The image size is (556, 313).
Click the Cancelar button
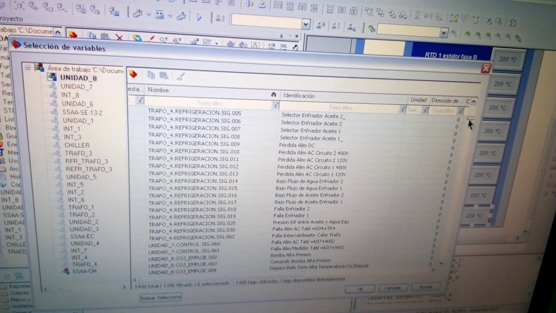pos(393,288)
